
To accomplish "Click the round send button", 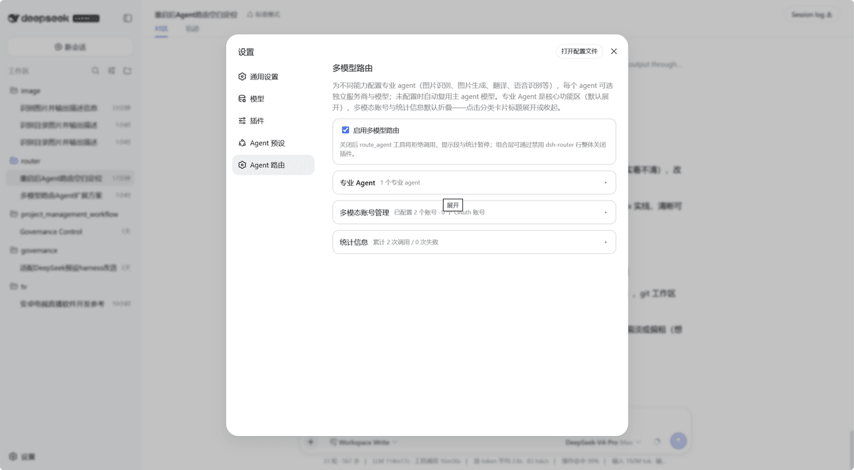I will point(679,441).
